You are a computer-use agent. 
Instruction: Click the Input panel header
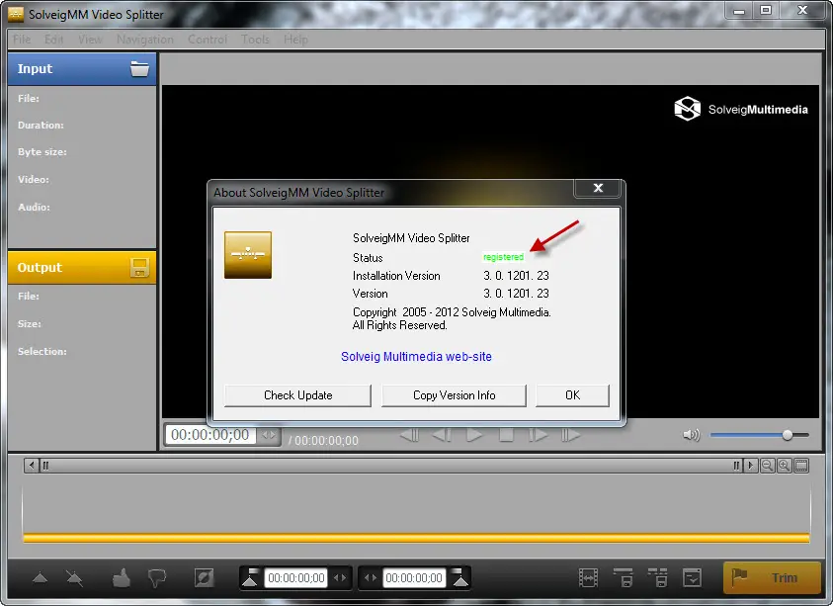coord(82,69)
